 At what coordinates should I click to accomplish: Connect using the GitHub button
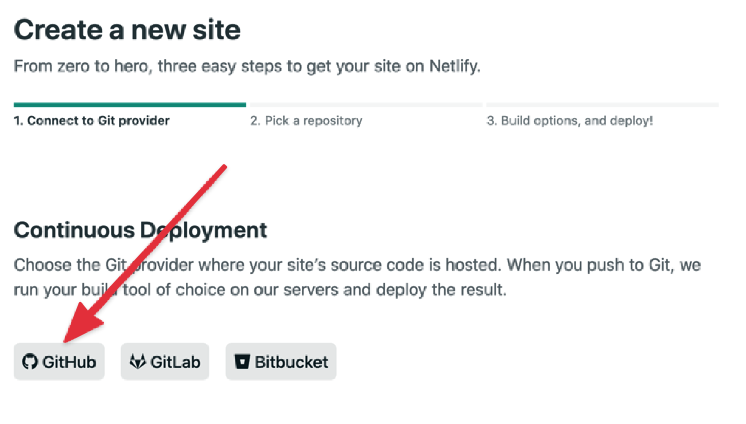59,361
